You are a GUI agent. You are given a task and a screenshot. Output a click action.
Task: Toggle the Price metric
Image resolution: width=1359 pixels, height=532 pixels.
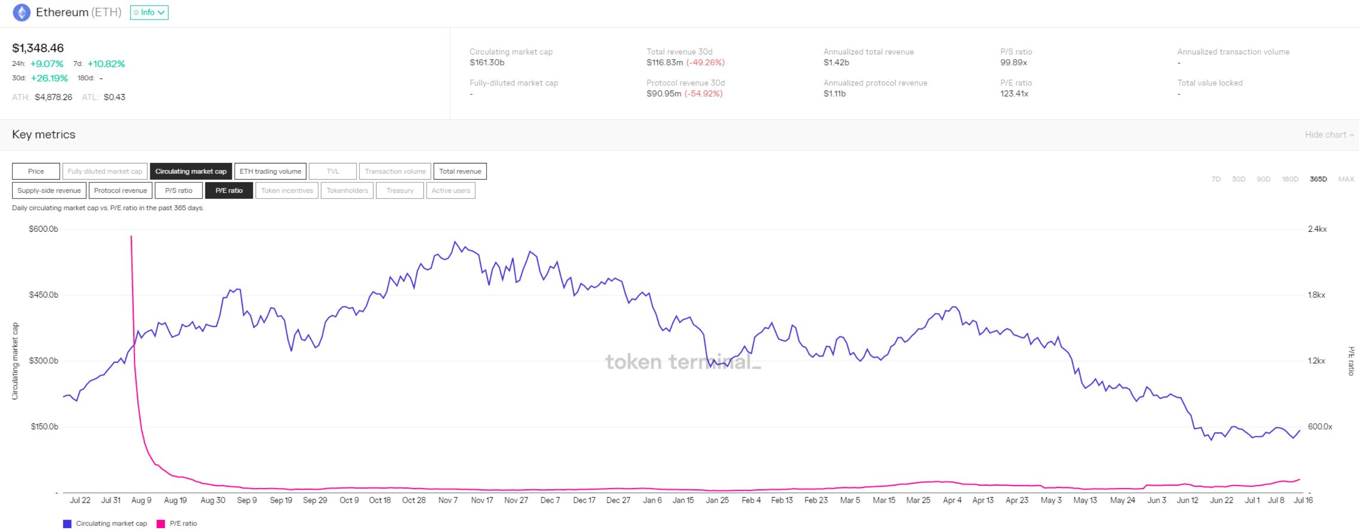[x=36, y=171]
